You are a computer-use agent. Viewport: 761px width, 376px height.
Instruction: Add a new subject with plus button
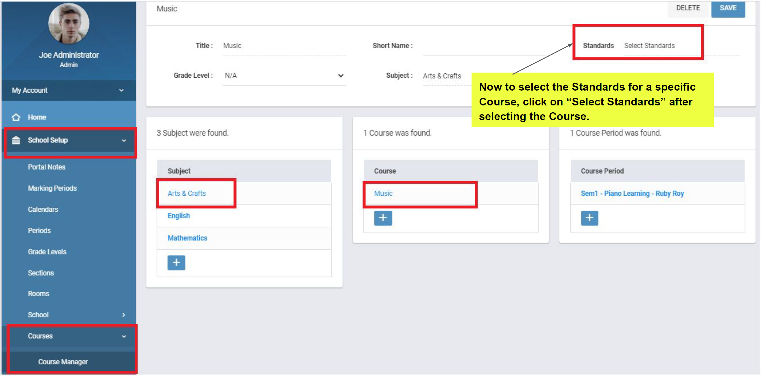176,262
